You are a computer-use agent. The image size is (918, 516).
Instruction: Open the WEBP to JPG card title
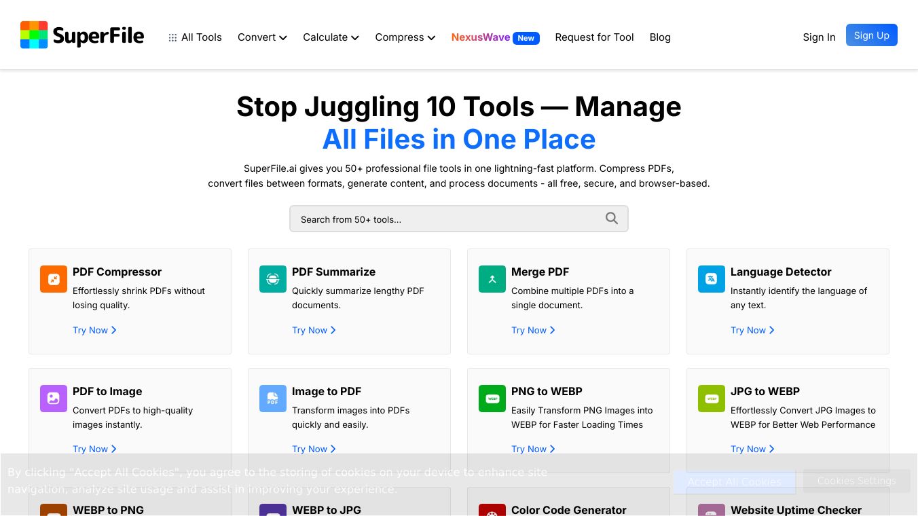(x=327, y=510)
